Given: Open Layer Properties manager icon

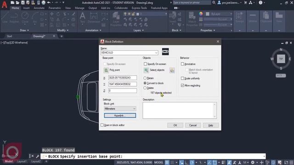Looking at the screenshot, I should 116,19.
